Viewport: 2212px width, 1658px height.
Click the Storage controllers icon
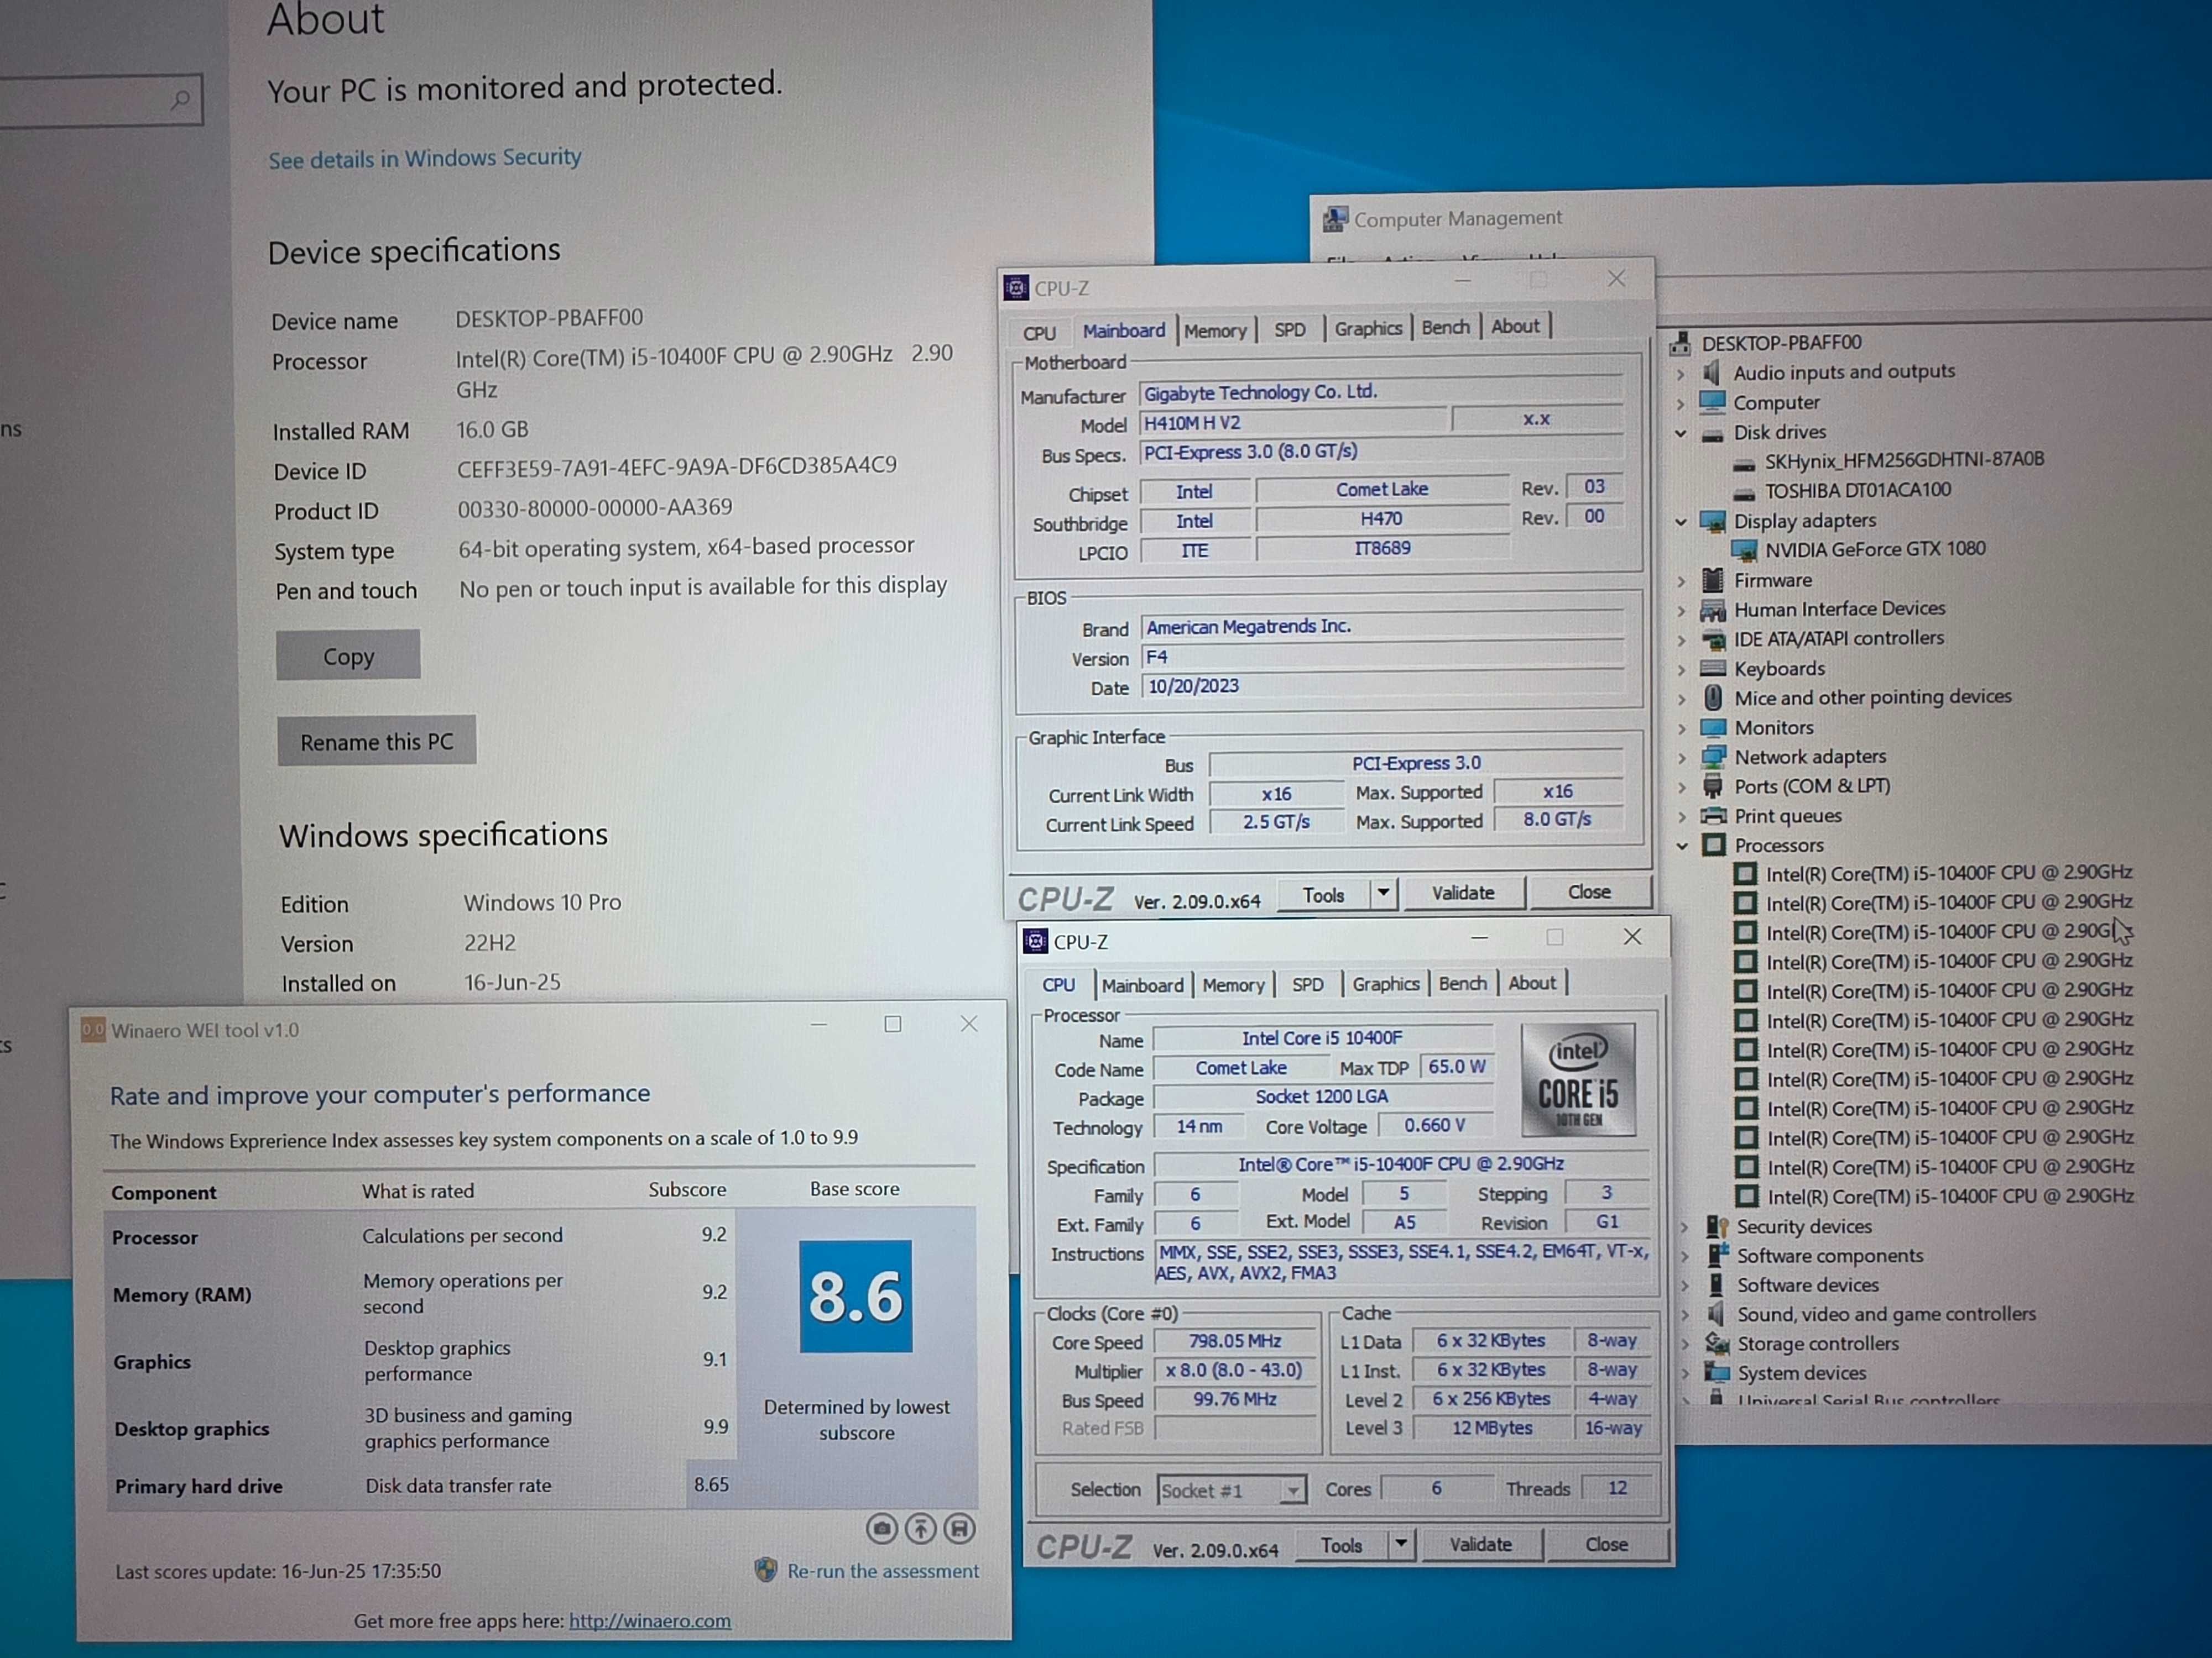(1717, 1344)
